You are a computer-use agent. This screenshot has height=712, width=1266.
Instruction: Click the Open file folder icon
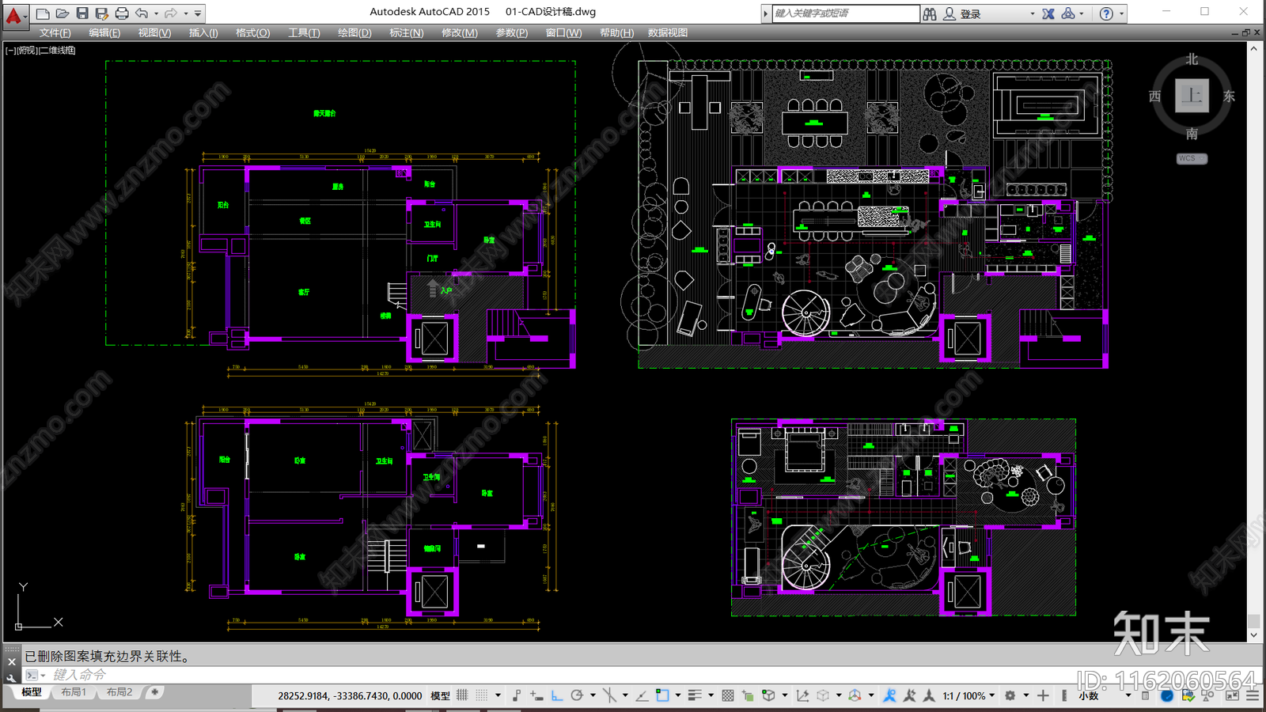(x=63, y=13)
